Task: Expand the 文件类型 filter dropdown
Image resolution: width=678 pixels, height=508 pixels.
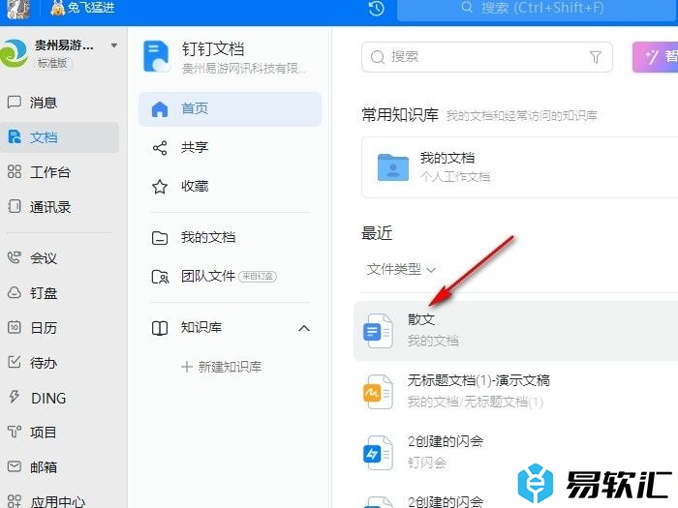Action: (401, 269)
